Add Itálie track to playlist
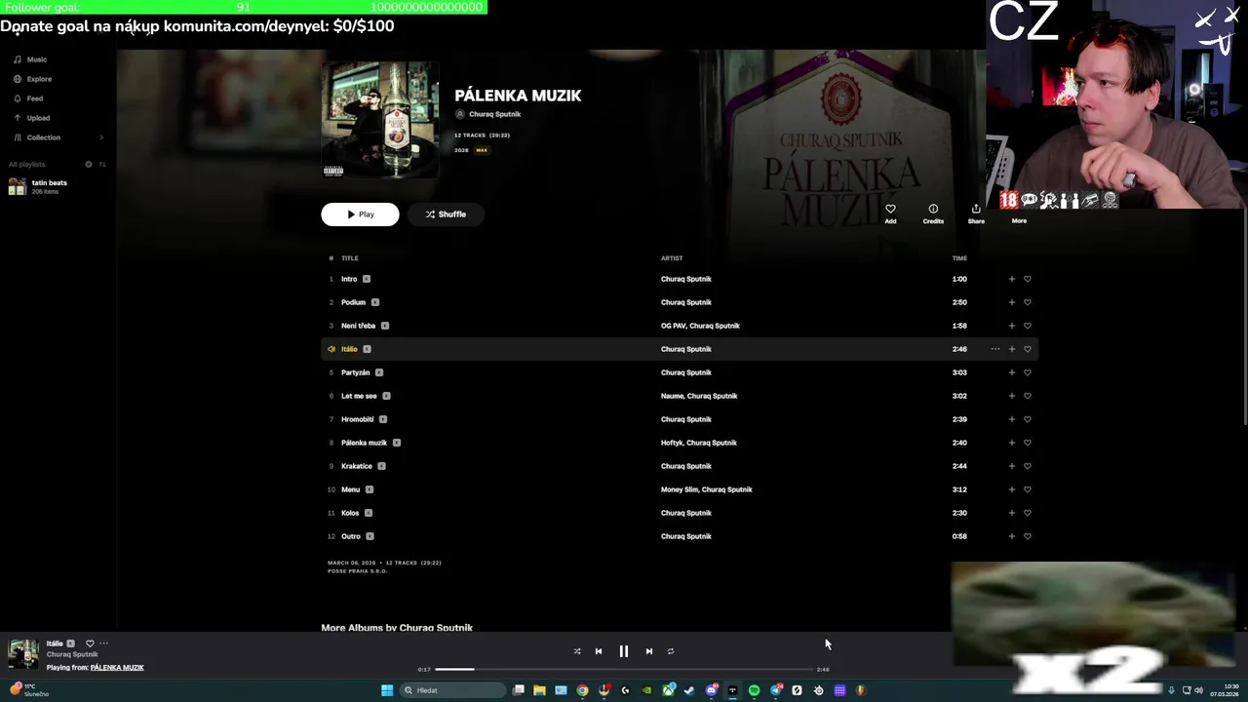Image resolution: width=1248 pixels, height=702 pixels. [1011, 349]
